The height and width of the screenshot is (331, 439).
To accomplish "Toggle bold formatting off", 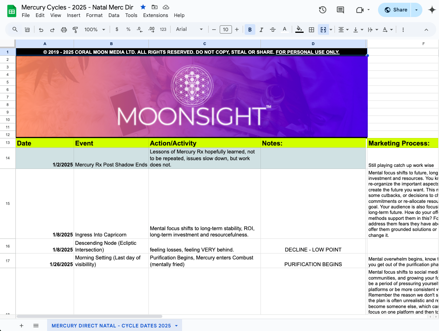I will 250,29.
